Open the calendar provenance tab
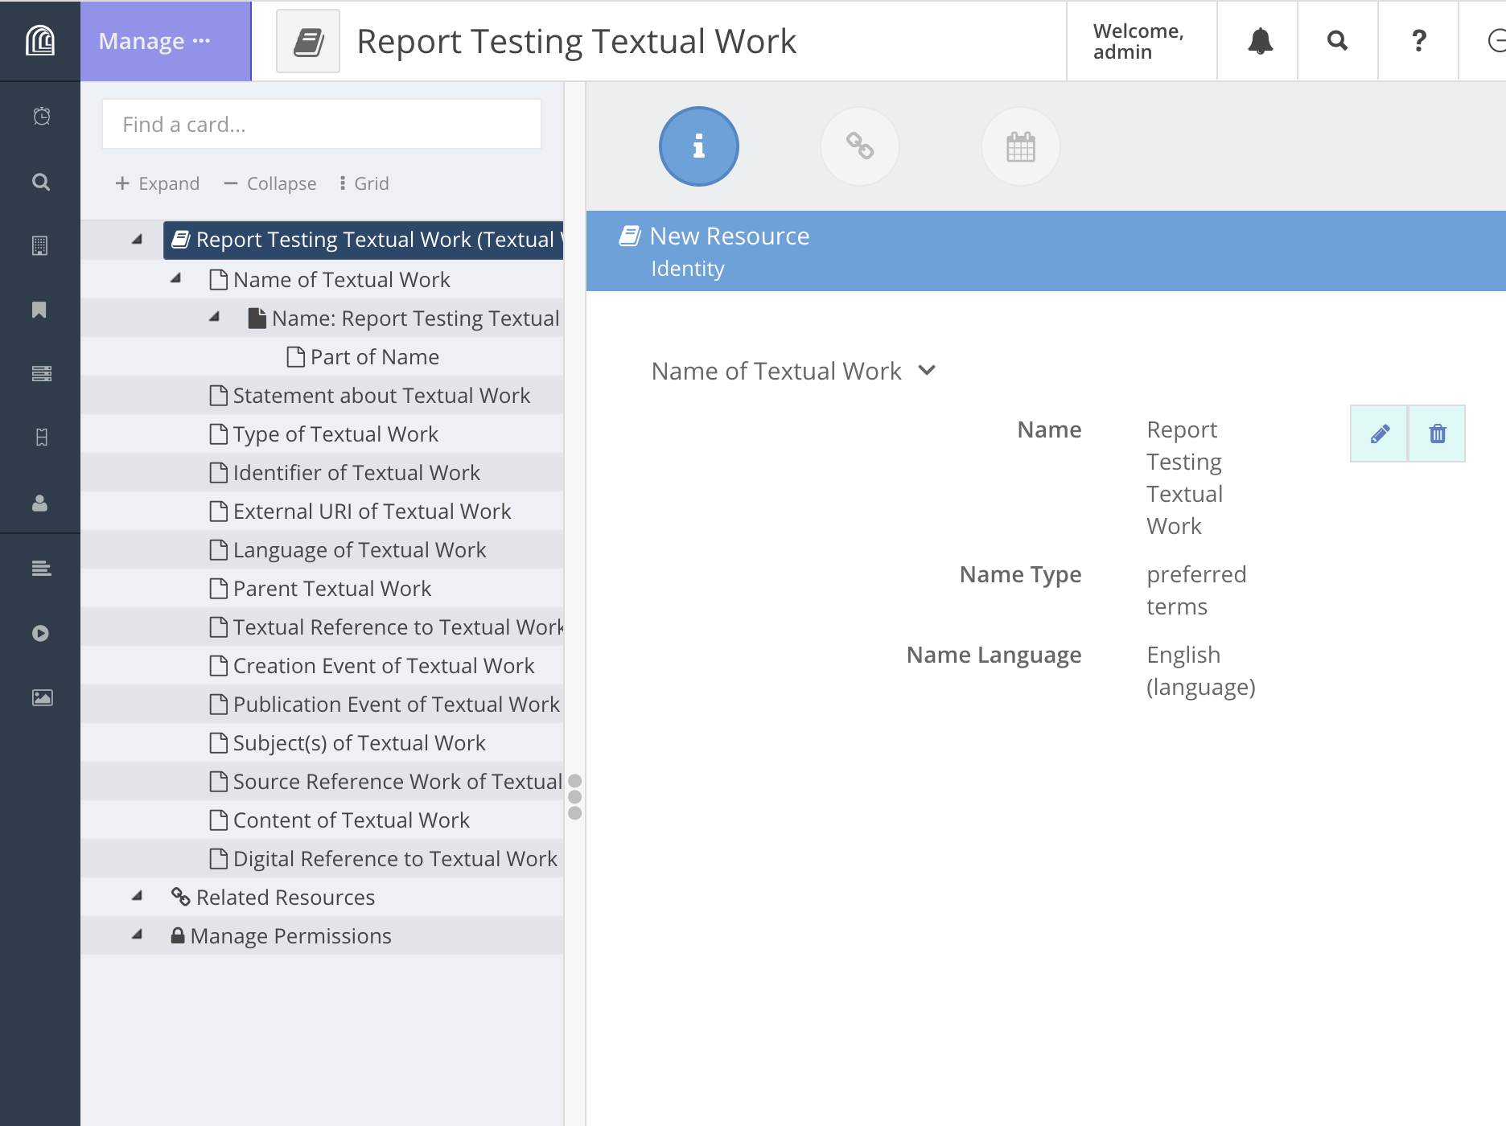1506x1126 pixels. click(x=1020, y=146)
